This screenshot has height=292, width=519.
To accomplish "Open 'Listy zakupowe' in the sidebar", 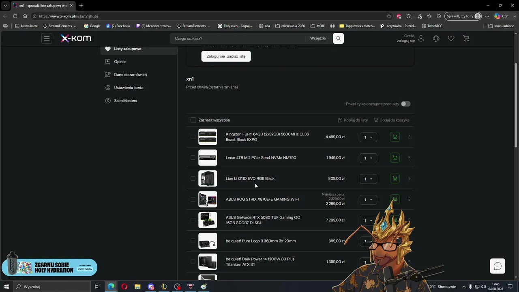I will pos(139,49).
